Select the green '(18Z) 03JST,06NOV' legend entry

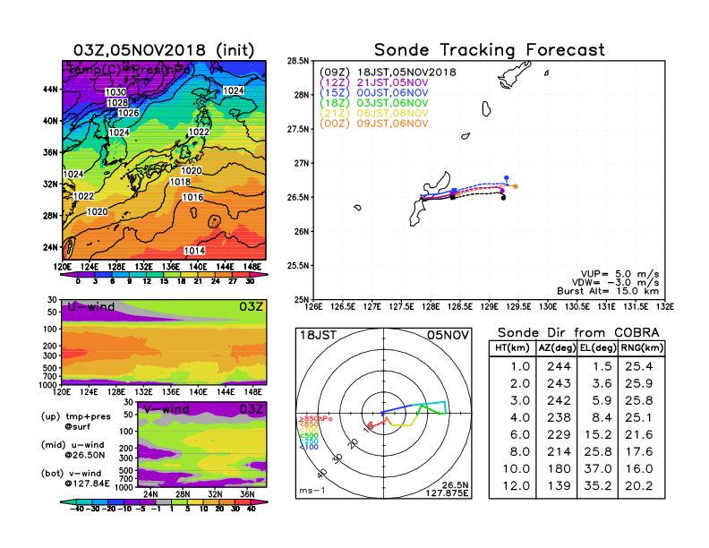(373, 103)
